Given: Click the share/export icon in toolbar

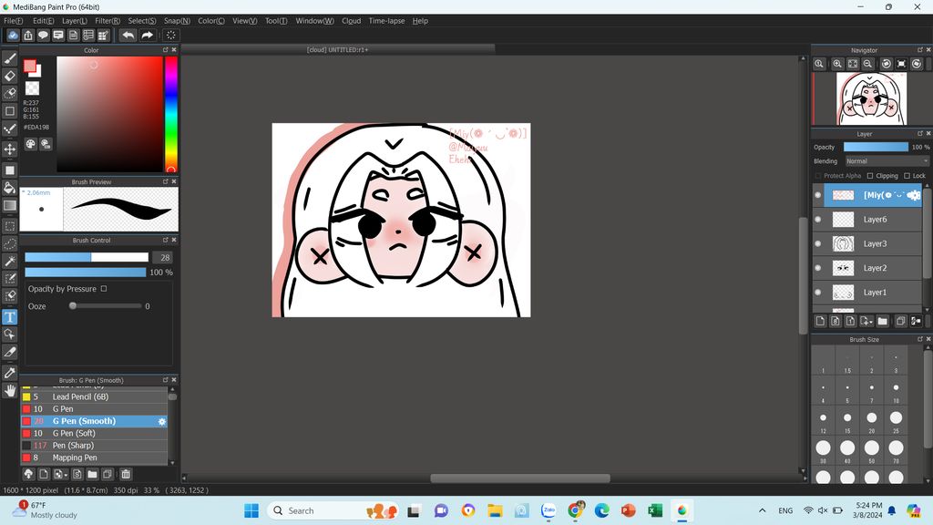Looking at the screenshot, I should coord(28,36).
